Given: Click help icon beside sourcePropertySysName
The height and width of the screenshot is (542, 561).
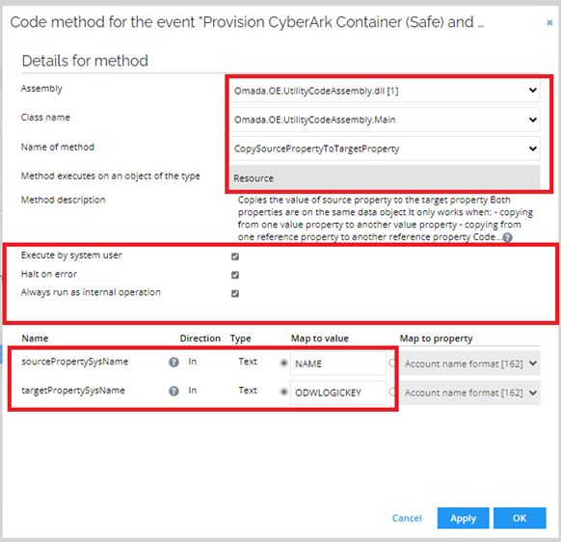Looking at the screenshot, I should 174,363.
